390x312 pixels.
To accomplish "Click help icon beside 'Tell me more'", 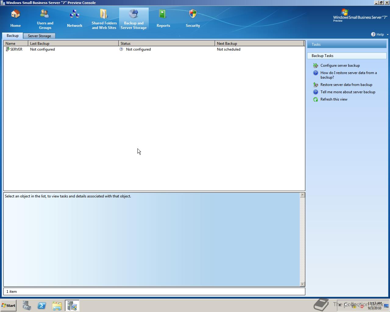I will click(x=316, y=92).
